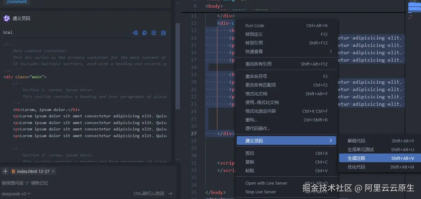421x199 pixels.
Task: Click line number 35 in the editor
Action: 194,192
